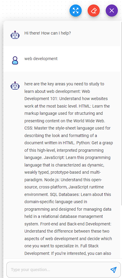Click the 'Hi there! How can I help?' message
Viewport: 122px width, 278px height.
coord(48,33)
